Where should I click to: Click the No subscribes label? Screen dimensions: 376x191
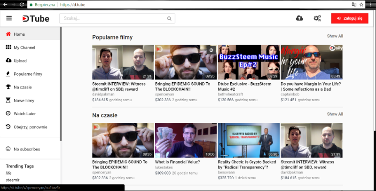coord(27,149)
